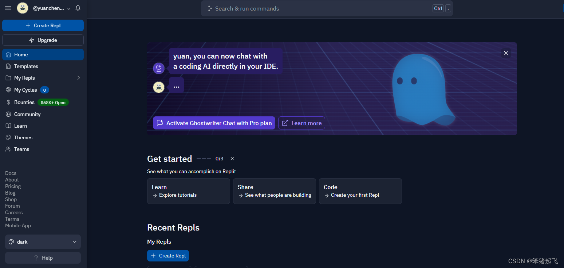
Task: Go to Home in the sidebar
Action: click(43, 55)
